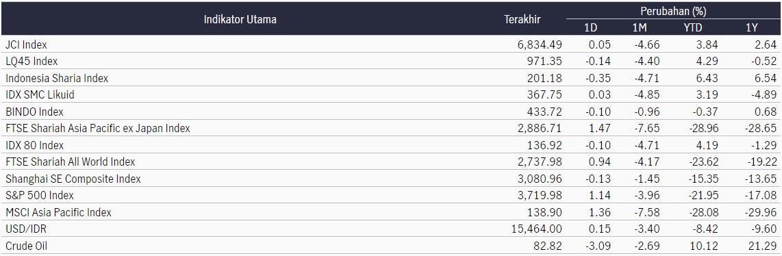Click the 1Y column header
The height and width of the screenshot is (256, 782).
(x=752, y=28)
